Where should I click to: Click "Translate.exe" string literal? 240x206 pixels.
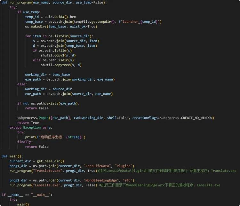(x=47, y=171)
